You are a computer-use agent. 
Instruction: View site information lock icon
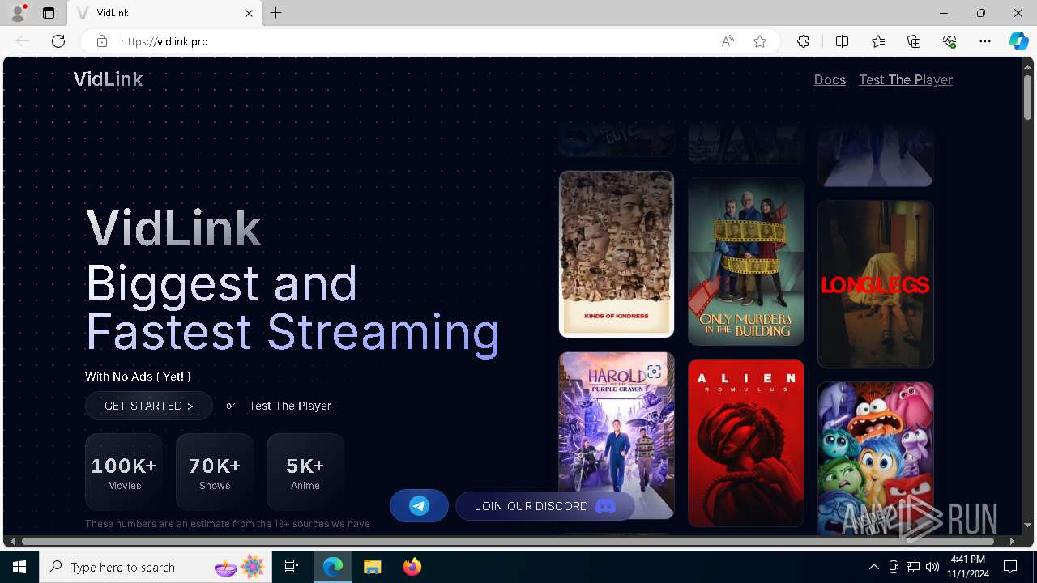click(102, 41)
